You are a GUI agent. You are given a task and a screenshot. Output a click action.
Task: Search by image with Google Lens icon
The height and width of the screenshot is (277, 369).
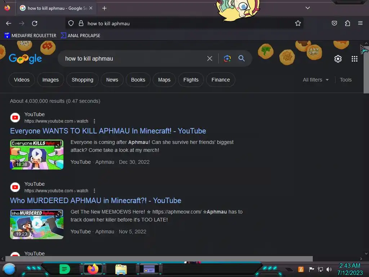click(x=227, y=58)
